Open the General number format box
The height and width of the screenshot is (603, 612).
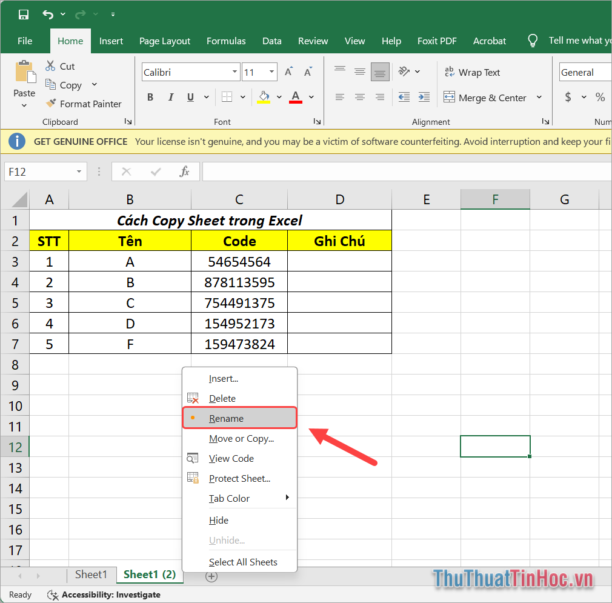click(585, 72)
